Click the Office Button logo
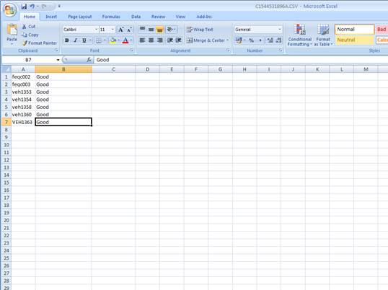Image resolution: width=388 pixels, height=290 pixels. pyautogui.click(x=9, y=10)
